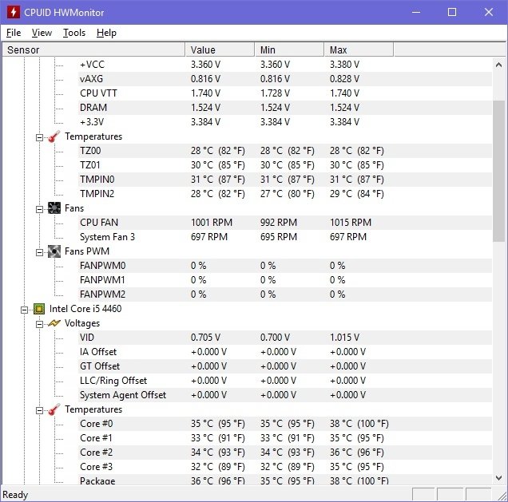Image resolution: width=508 pixels, height=502 pixels.
Task: Click the thermometer icon beside CPU Temperatures
Action: pyautogui.click(x=54, y=409)
